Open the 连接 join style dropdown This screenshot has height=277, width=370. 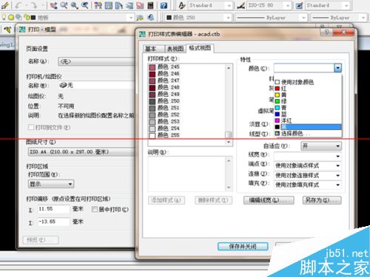(x=308, y=175)
